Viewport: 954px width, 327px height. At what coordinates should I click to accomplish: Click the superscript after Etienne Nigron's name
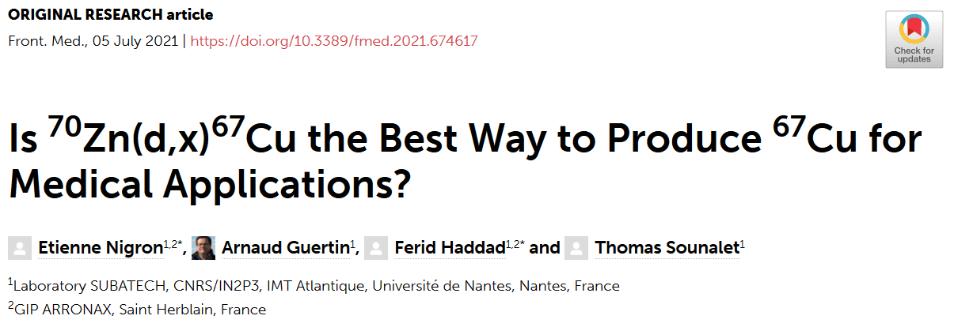click(x=173, y=244)
